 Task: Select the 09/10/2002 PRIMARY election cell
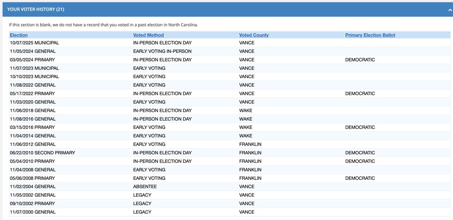tap(32, 203)
